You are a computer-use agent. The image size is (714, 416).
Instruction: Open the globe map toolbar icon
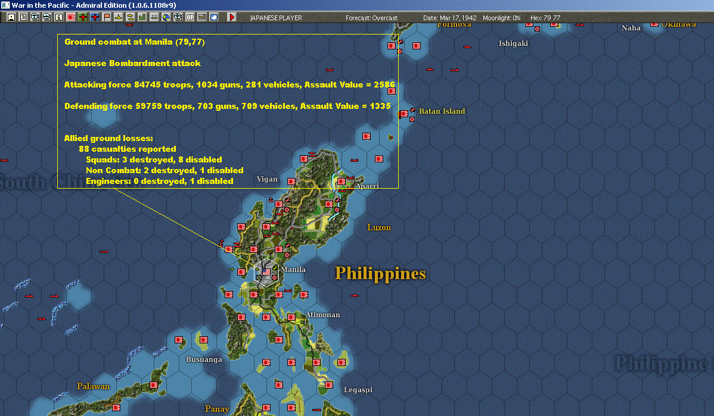point(166,17)
